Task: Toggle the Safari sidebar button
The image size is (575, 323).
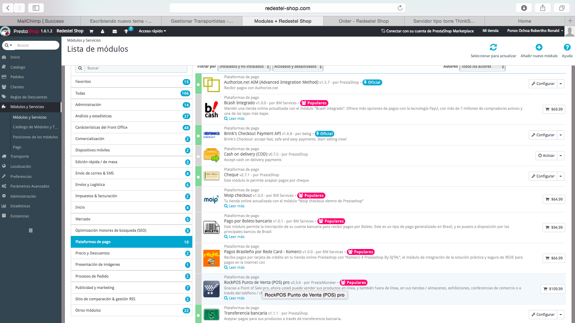Action: coord(36,8)
